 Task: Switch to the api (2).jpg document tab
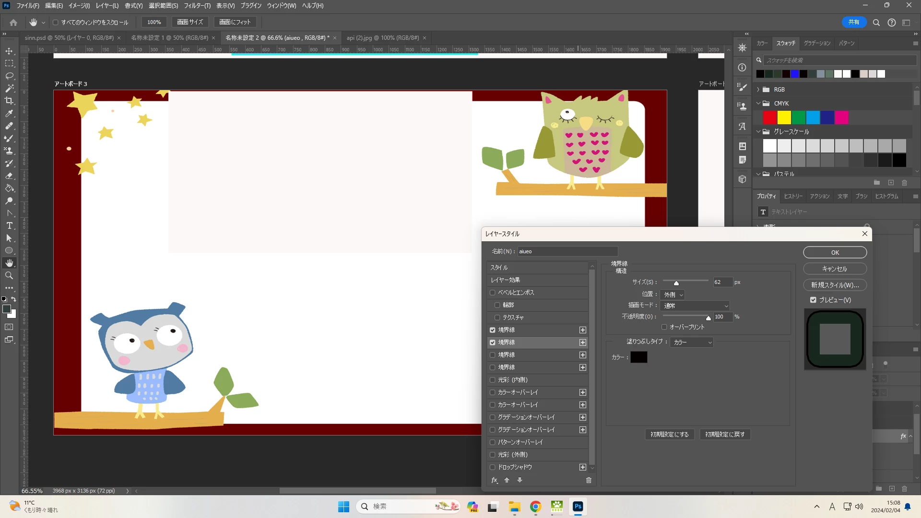click(x=382, y=38)
